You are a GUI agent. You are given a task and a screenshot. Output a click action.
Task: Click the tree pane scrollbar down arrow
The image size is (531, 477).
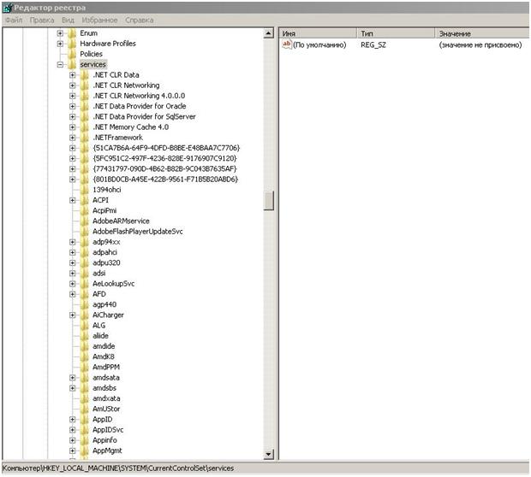[x=269, y=455]
